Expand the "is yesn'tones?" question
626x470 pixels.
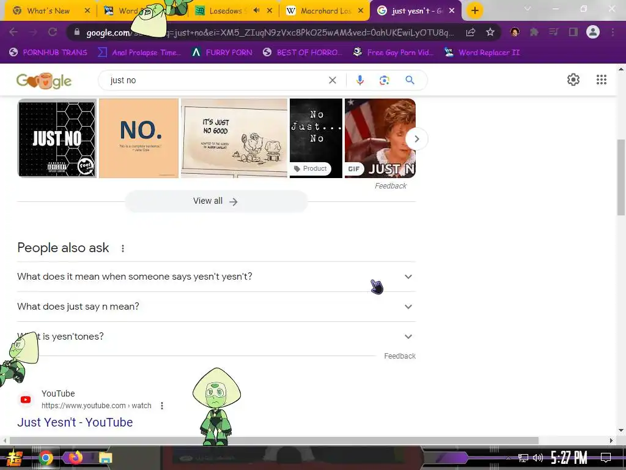216,337
